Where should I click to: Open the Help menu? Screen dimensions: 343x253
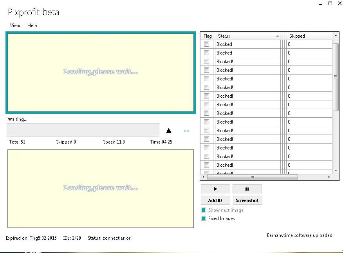32,25
